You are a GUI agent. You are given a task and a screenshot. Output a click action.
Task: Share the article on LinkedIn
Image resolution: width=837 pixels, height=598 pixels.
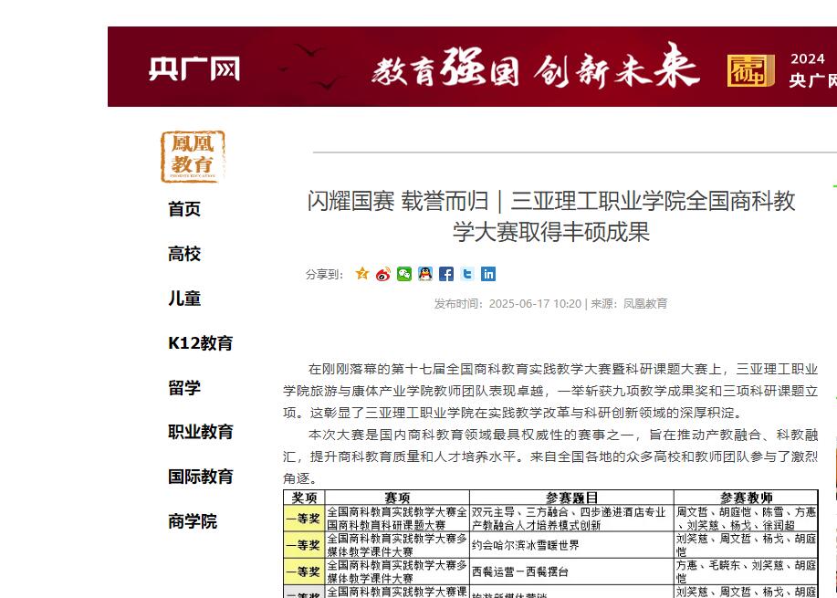(488, 274)
